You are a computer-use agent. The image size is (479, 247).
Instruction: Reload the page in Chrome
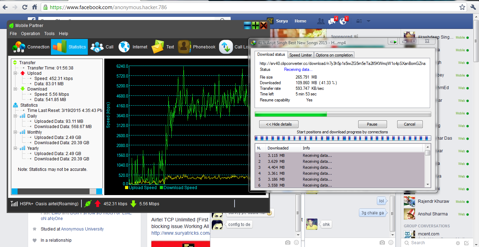point(25,7)
